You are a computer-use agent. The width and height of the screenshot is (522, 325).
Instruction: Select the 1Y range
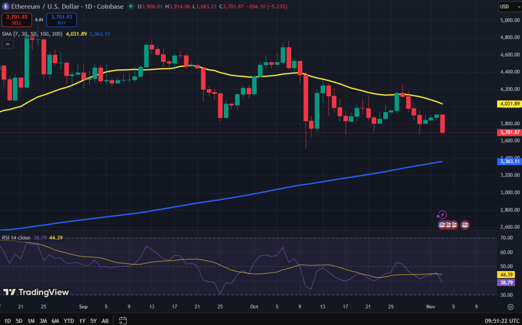point(82,321)
